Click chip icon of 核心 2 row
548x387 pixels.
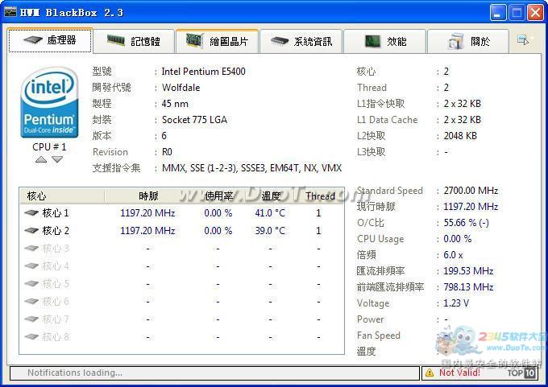(x=31, y=231)
